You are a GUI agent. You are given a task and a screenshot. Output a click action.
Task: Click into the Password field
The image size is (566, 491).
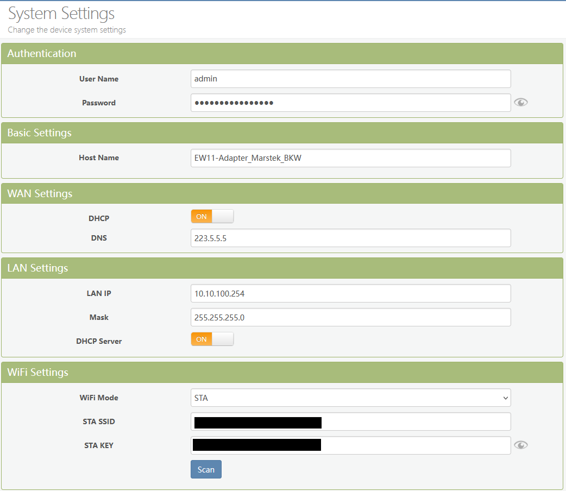pyautogui.click(x=350, y=103)
